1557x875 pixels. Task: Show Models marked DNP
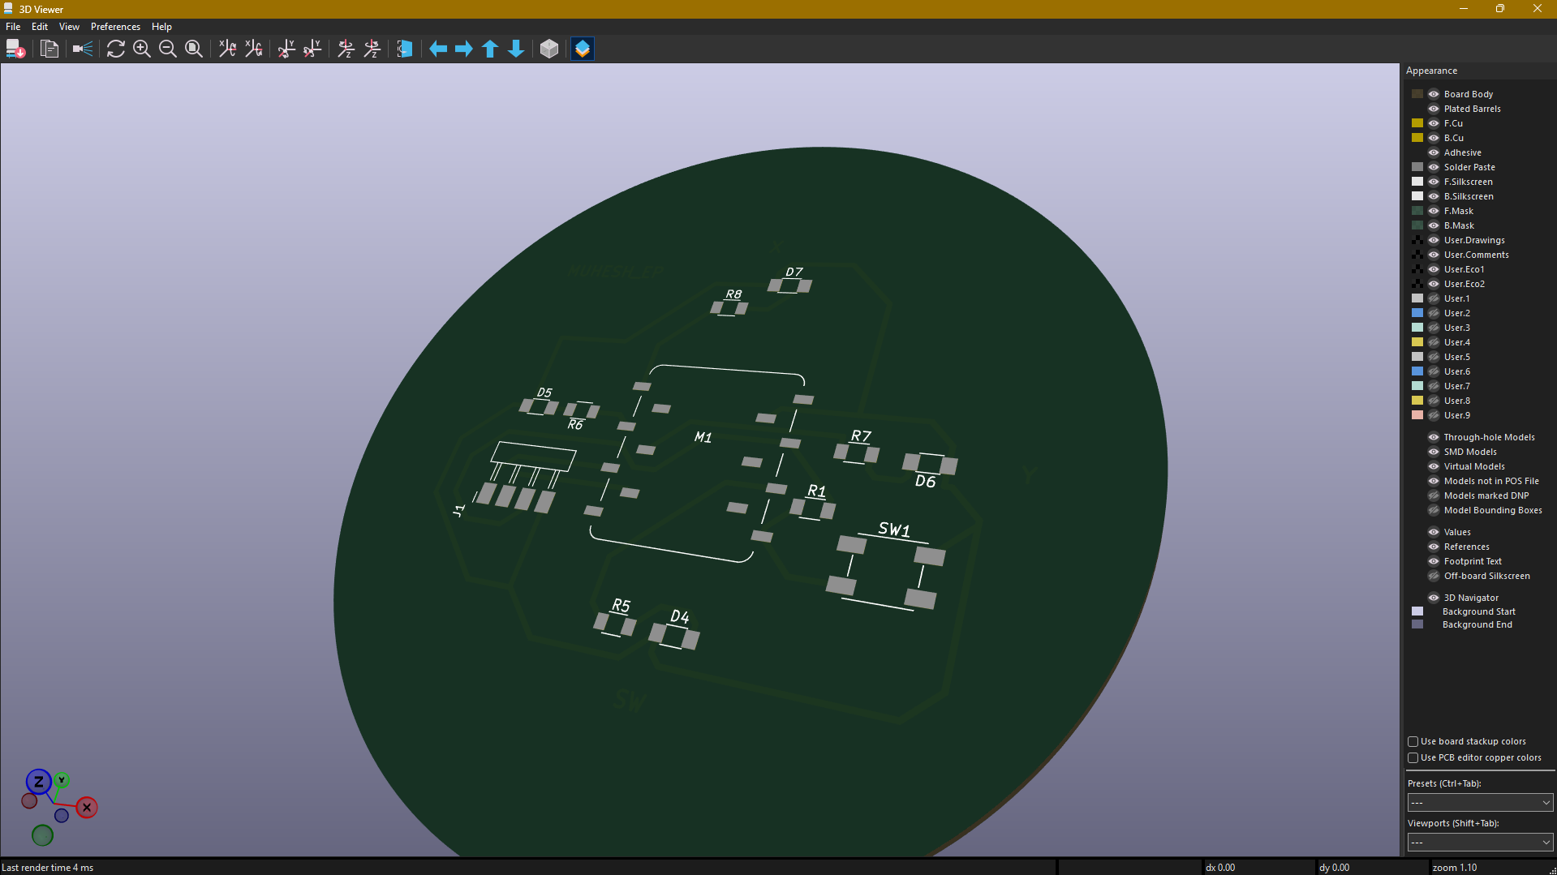coord(1434,495)
